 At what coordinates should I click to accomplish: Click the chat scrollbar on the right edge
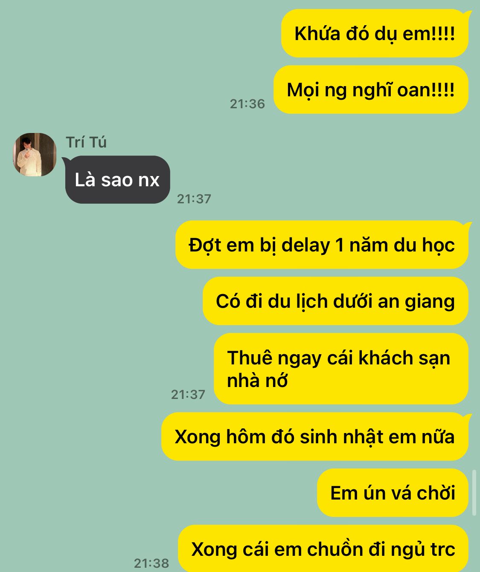[474, 493]
